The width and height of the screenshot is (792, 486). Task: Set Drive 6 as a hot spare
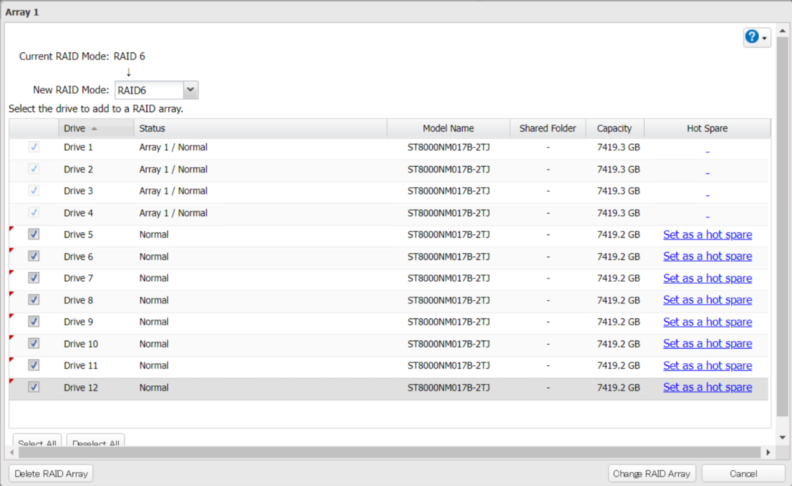click(707, 256)
